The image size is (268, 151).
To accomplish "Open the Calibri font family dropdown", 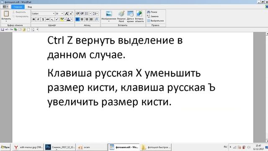I will pyautogui.click(x=54, y=13).
